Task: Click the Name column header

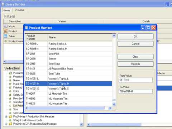Action: coord(80,37)
